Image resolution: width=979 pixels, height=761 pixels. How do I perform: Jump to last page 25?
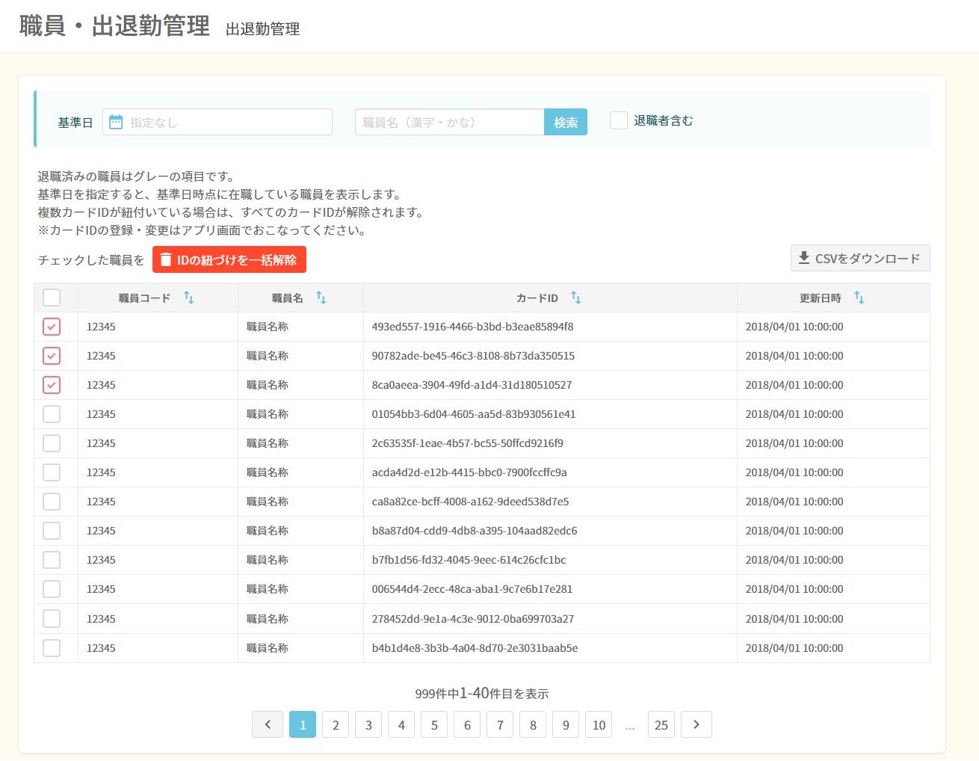[661, 724]
